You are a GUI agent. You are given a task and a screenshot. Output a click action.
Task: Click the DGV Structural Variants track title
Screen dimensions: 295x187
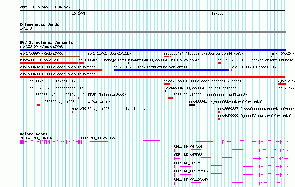coord(46,42)
